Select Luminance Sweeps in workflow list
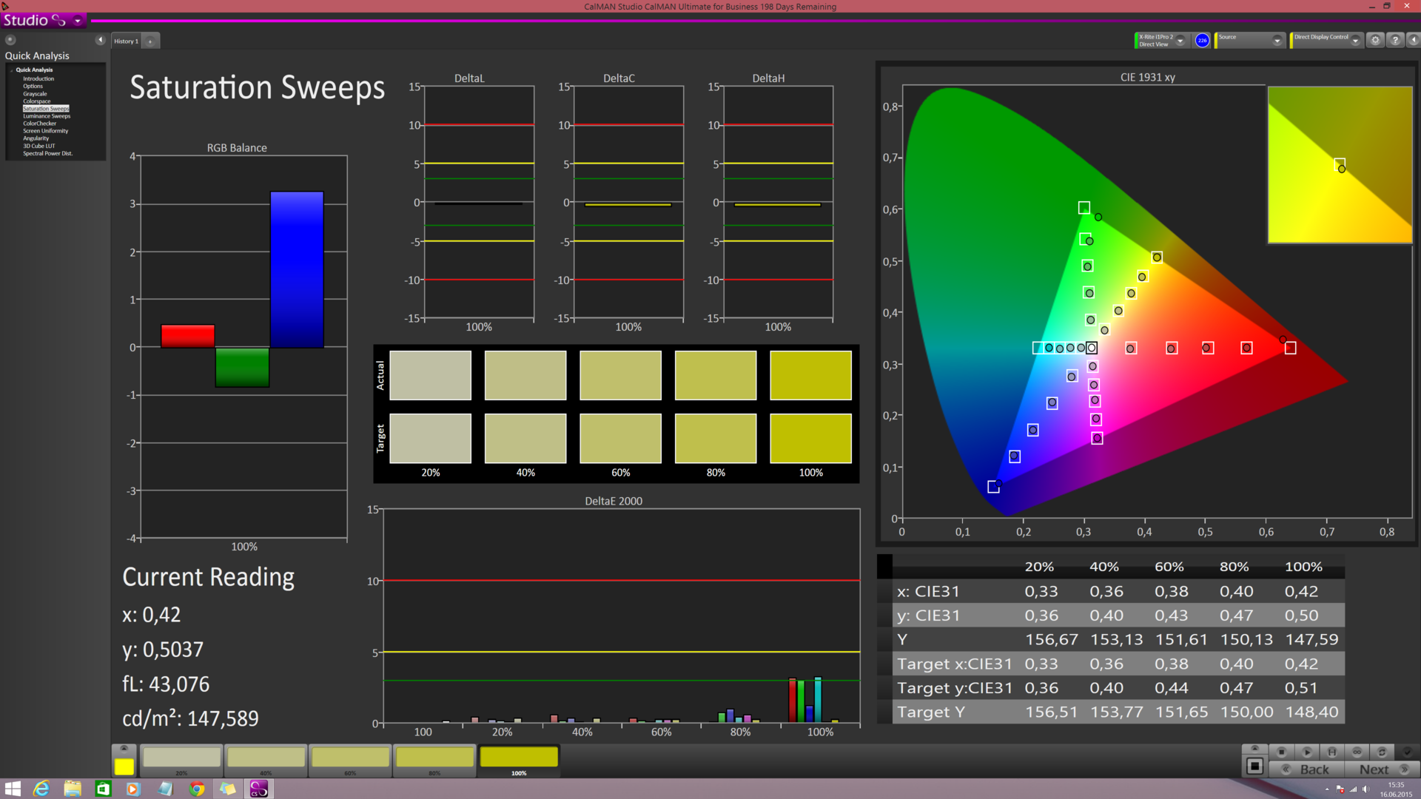This screenshot has width=1421, height=799. click(x=47, y=116)
